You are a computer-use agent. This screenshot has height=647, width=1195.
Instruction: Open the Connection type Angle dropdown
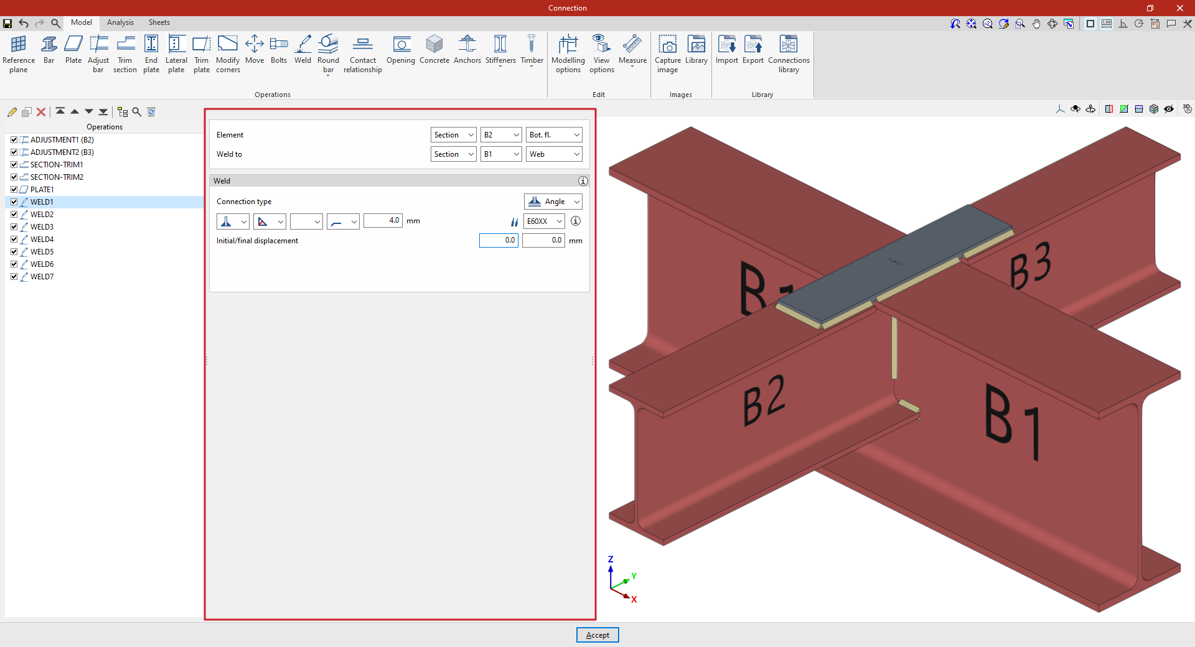(553, 202)
